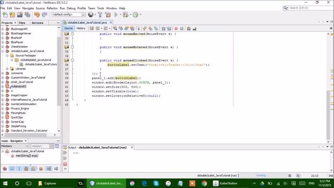Fold the mouseClicked method block
This screenshot has width=334, height=188.
pos(73,61)
